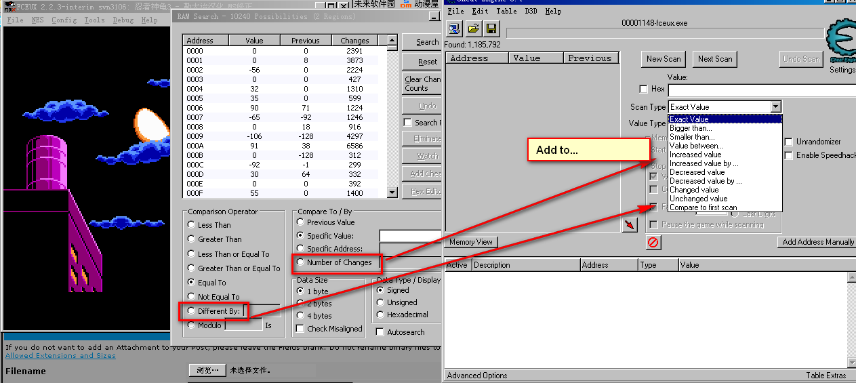The height and width of the screenshot is (383, 856).
Task: Open the Table menu in Cheat Engine
Action: tap(506, 12)
